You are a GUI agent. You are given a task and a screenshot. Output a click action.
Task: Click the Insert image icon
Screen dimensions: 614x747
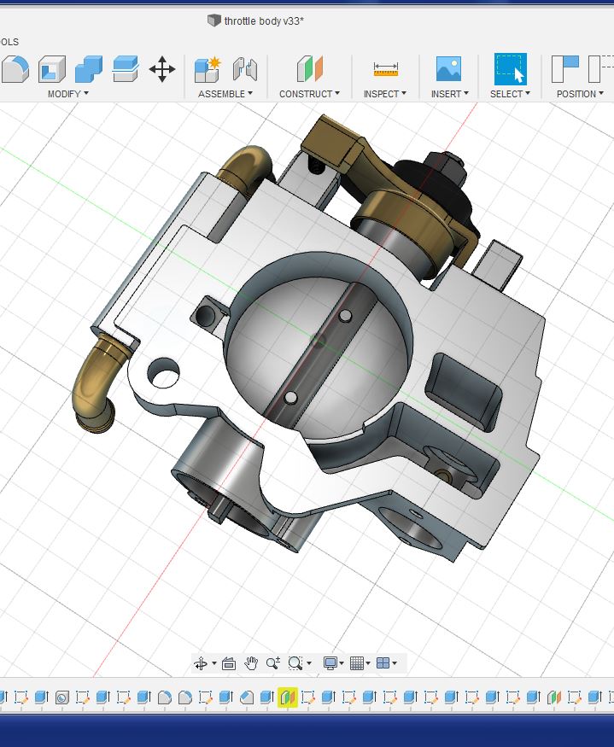[x=448, y=68]
